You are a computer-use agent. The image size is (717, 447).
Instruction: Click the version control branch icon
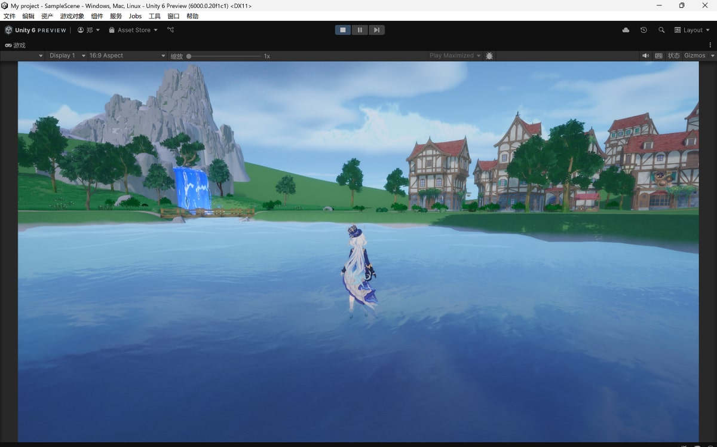170,30
